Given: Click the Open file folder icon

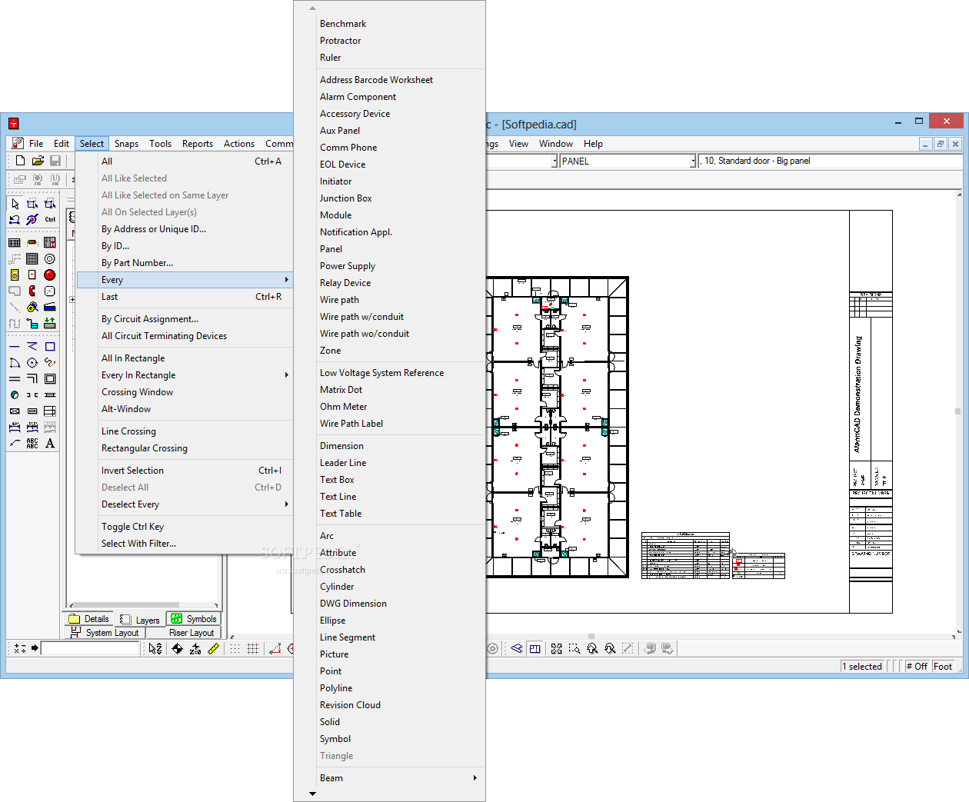Looking at the screenshot, I should pos(38,161).
